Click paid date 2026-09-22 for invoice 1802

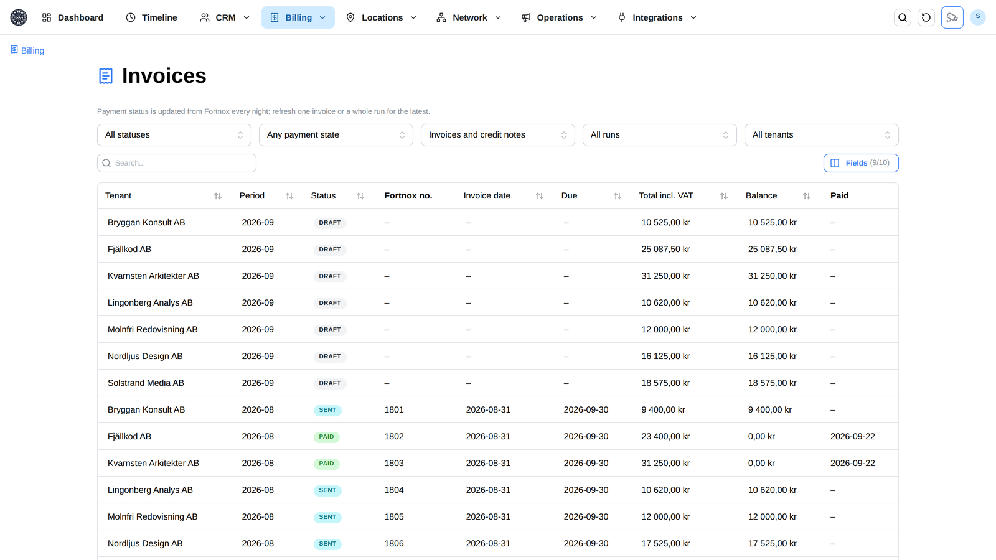tap(853, 436)
